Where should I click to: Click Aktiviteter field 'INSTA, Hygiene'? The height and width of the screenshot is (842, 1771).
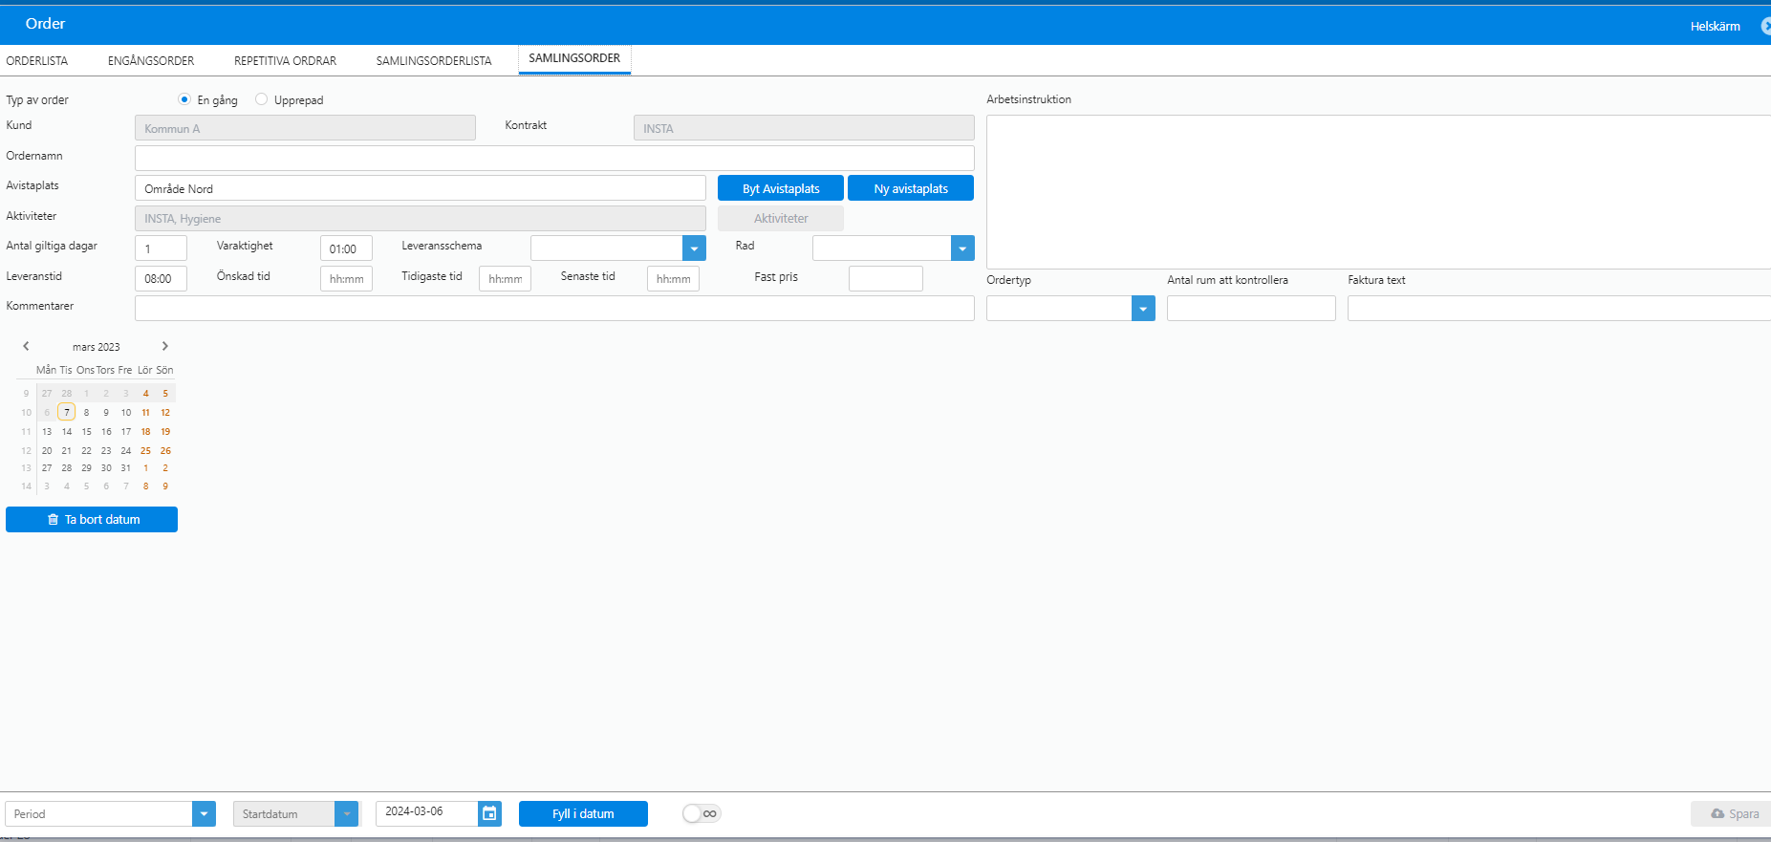421,218
